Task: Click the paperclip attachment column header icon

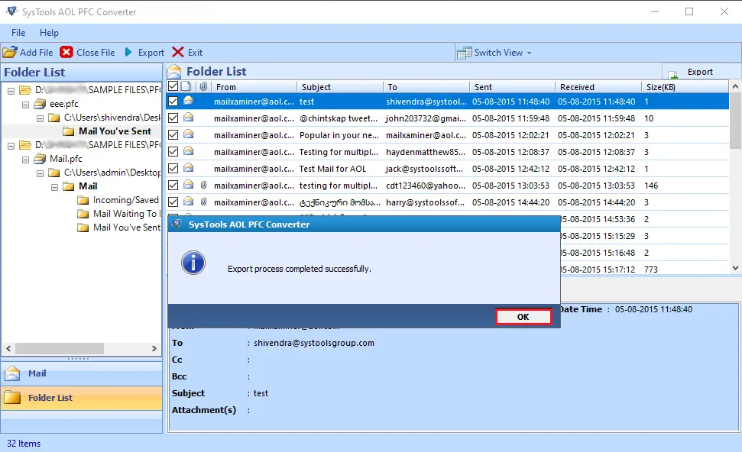Action: click(203, 86)
